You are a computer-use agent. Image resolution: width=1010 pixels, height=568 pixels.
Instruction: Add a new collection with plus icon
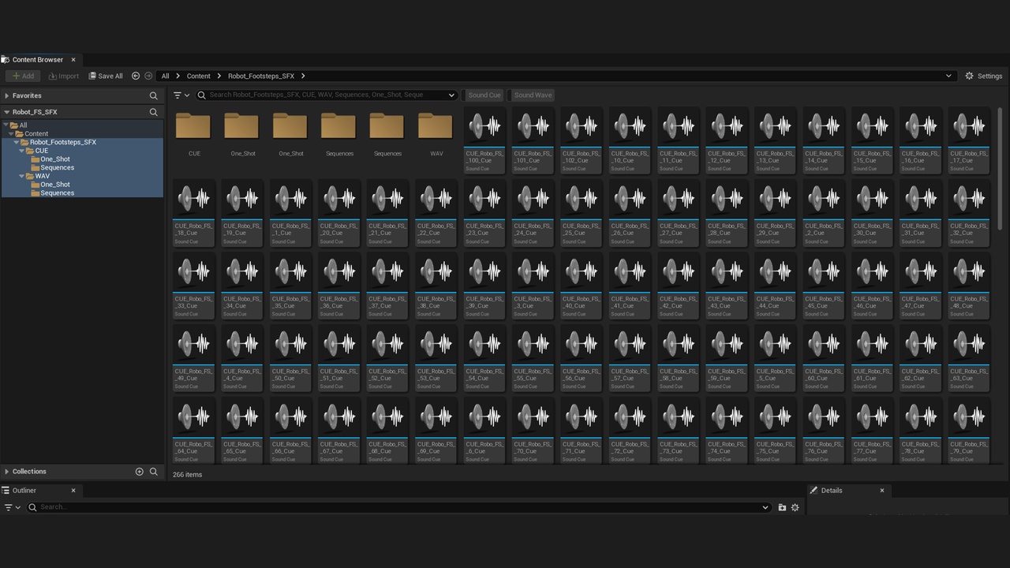click(140, 472)
